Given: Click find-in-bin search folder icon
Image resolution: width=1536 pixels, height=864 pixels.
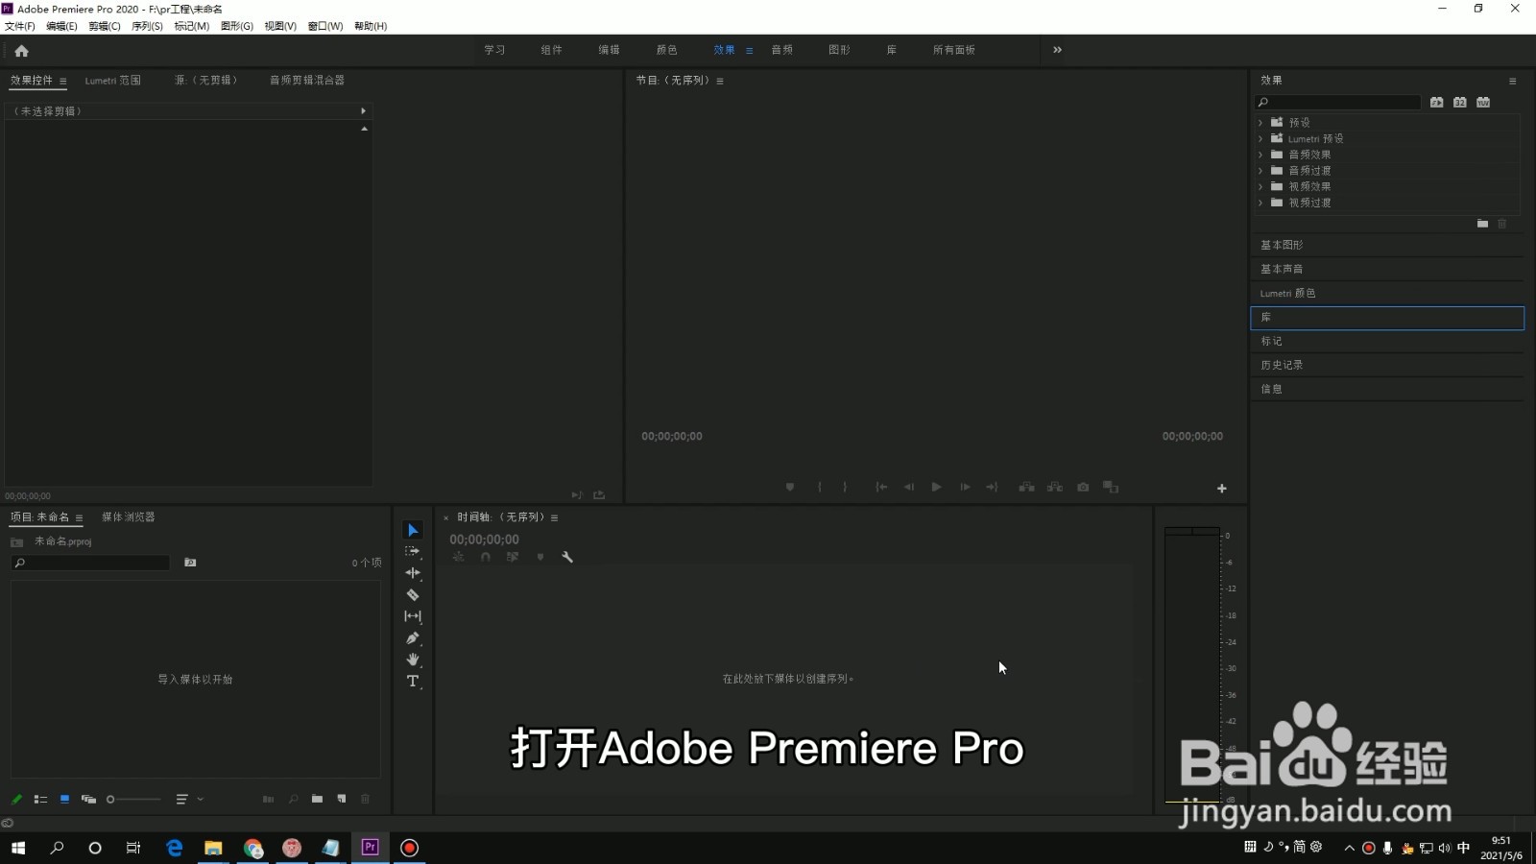Looking at the screenshot, I should pos(190,563).
